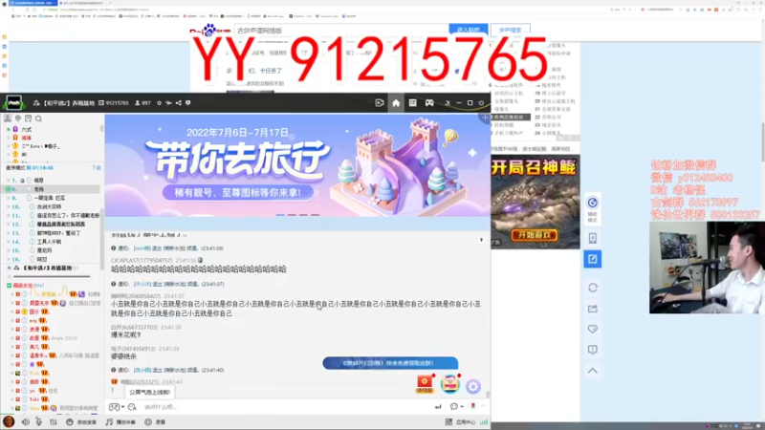Report channel using the shield alert icon
This screenshot has width=765, height=430.
tap(187, 103)
